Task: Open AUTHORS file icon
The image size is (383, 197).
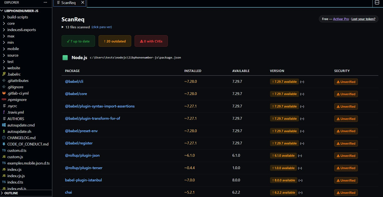Action: [x=4, y=119]
